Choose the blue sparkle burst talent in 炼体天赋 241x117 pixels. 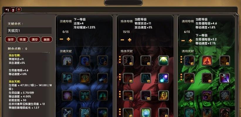pyautogui.click(x=163, y=78)
